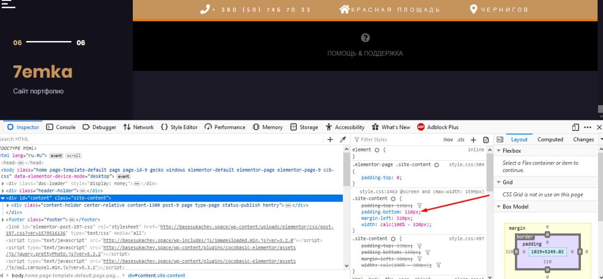Screen dimensions: 603x279
Task: Expand the content-holder div node
Action: (x=8, y=205)
